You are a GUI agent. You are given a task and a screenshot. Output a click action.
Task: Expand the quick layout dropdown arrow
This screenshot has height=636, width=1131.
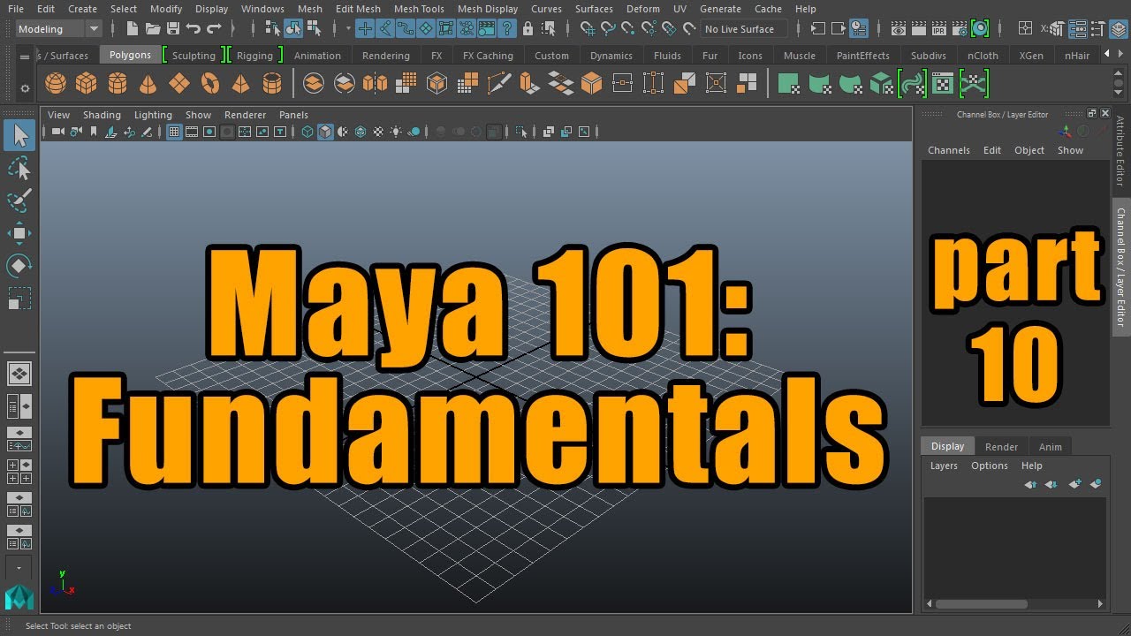click(19, 566)
